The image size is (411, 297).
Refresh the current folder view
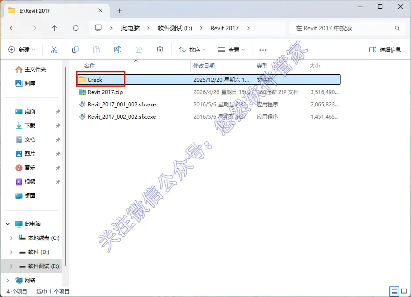[76, 28]
